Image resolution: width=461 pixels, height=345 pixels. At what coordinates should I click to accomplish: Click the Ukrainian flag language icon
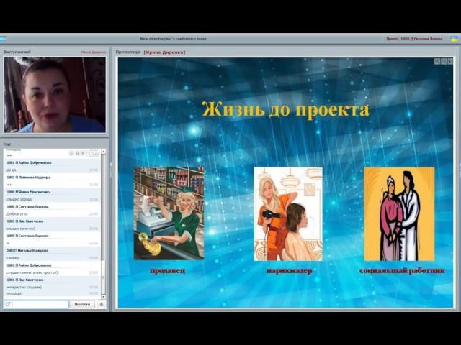pyautogui.click(x=454, y=39)
